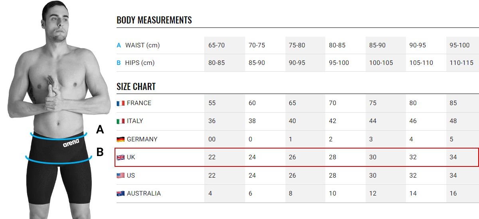Click Australia size 16 cell

(453, 194)
